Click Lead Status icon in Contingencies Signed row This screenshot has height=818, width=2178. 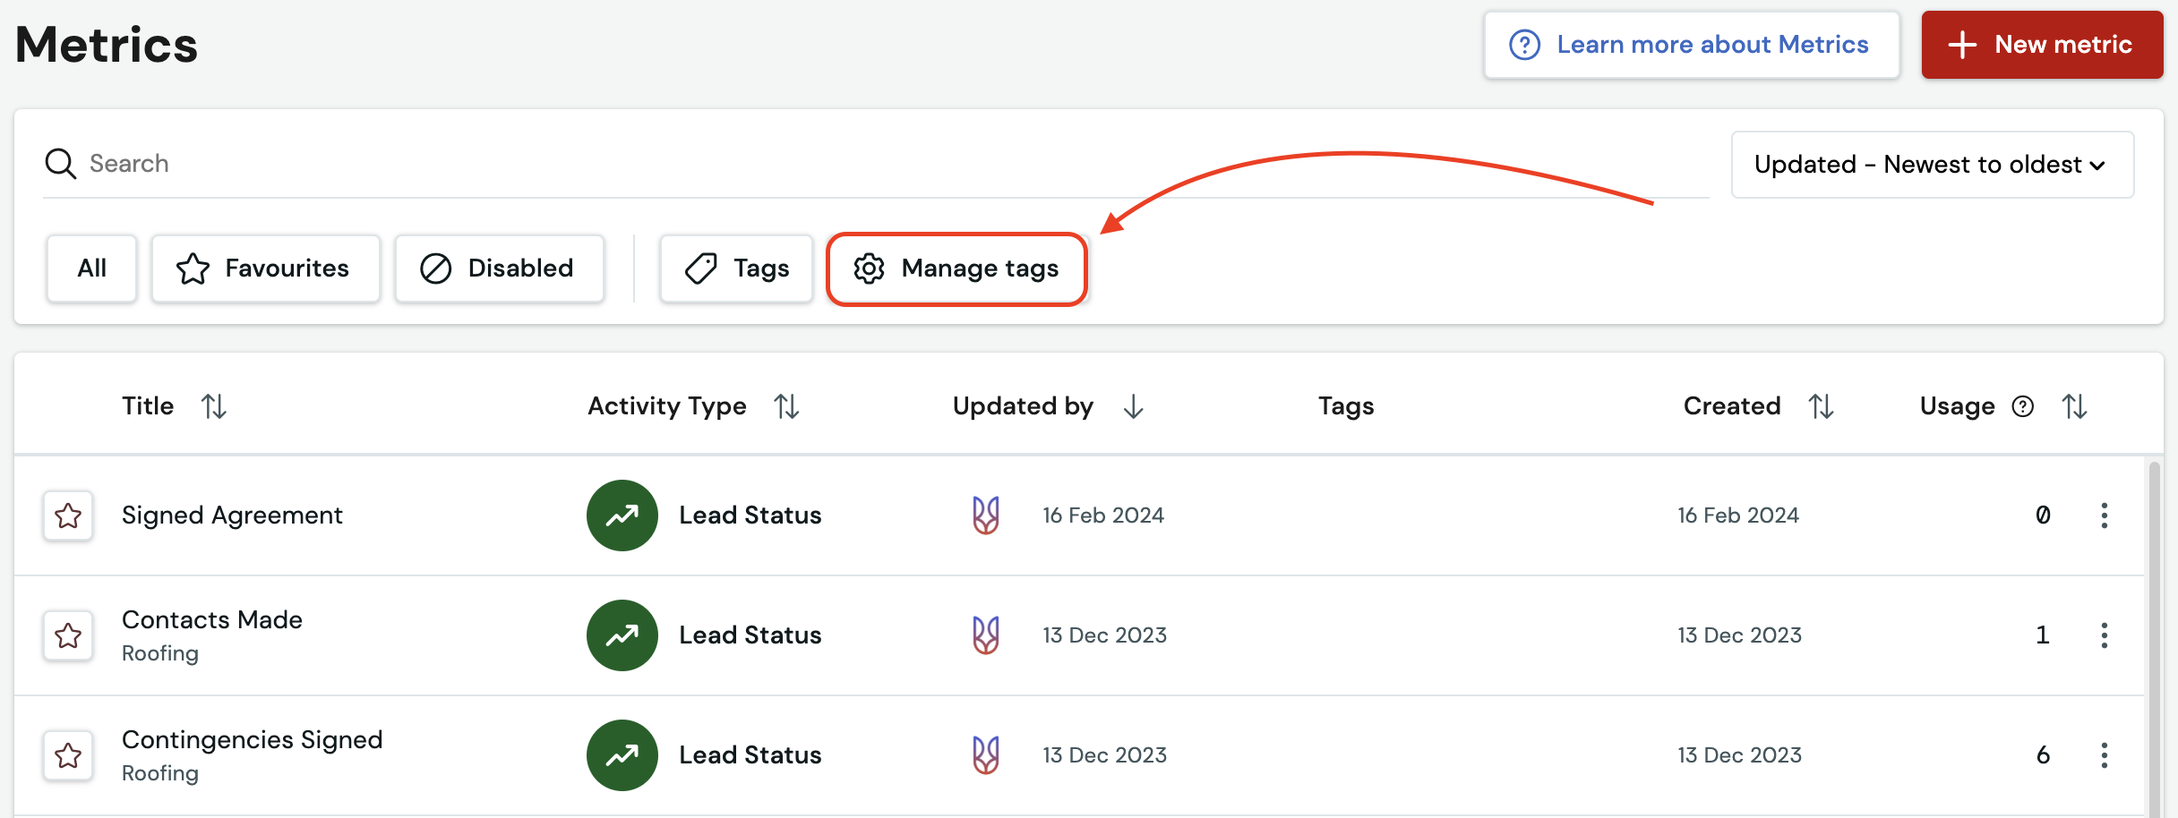pos(622,755)
